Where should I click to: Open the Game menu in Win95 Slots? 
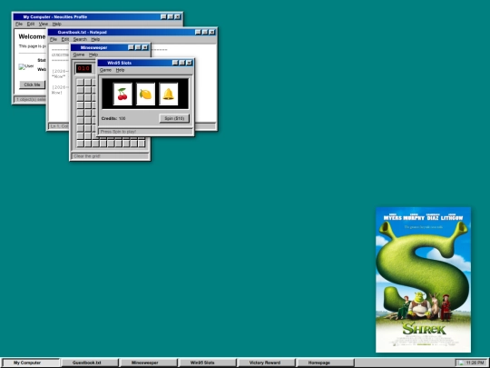(105, 70)
